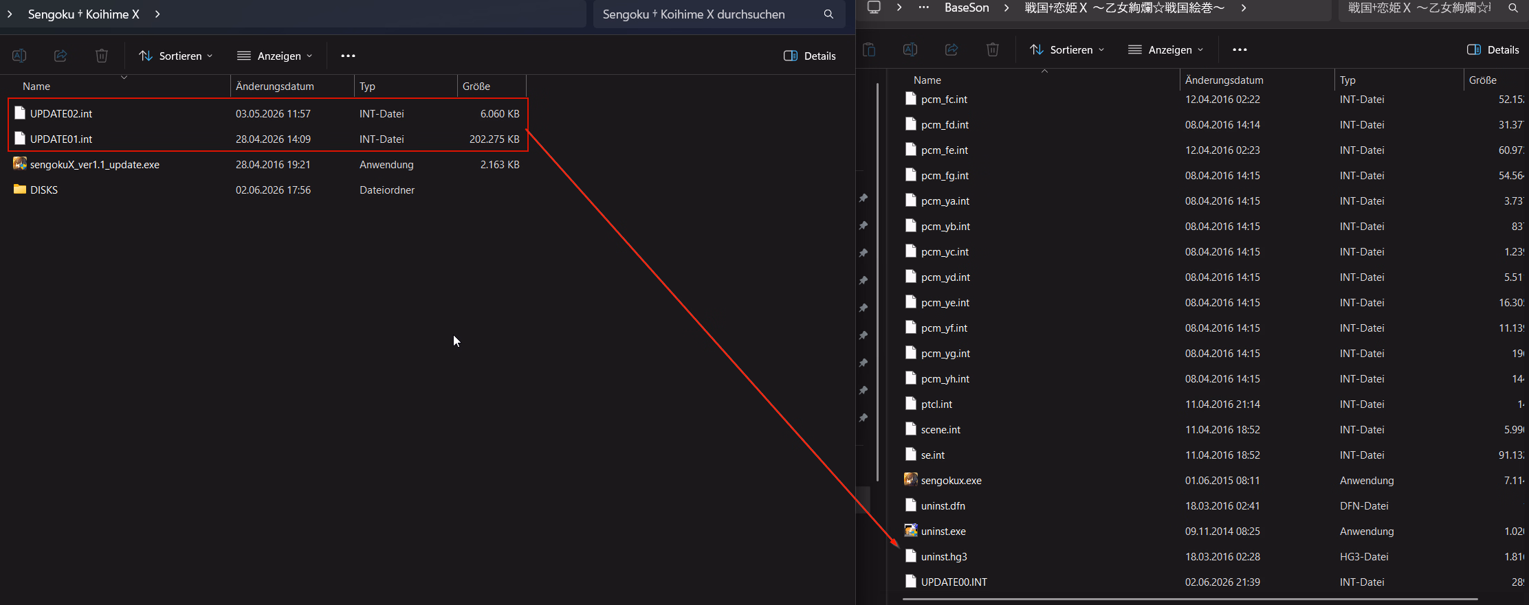Navigate to the BaseSon breadcrumb folder
Screen dimensions: 1529x605
pyautogui.click(x=967, y=8)
